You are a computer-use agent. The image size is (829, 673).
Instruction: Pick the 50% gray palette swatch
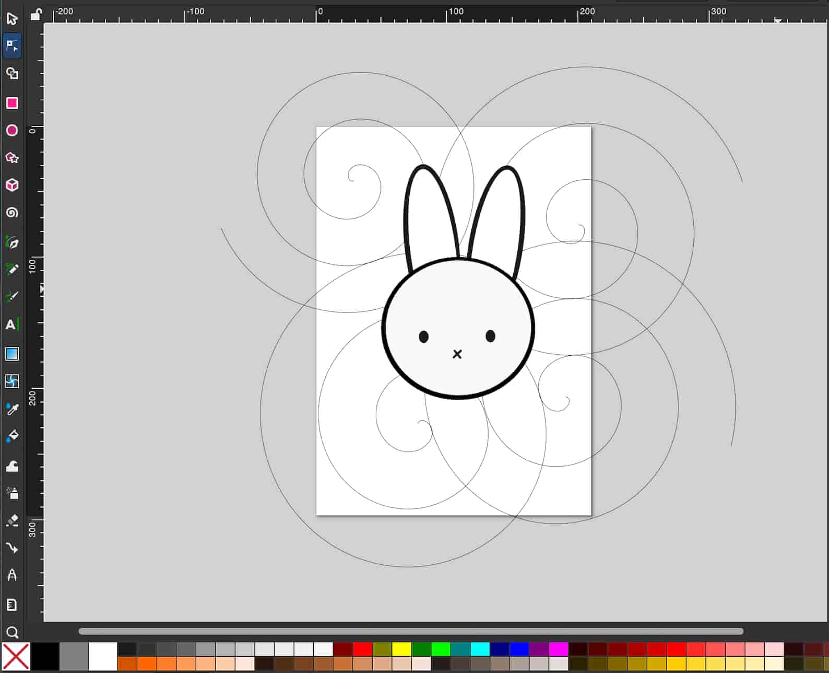pos(74,657)
